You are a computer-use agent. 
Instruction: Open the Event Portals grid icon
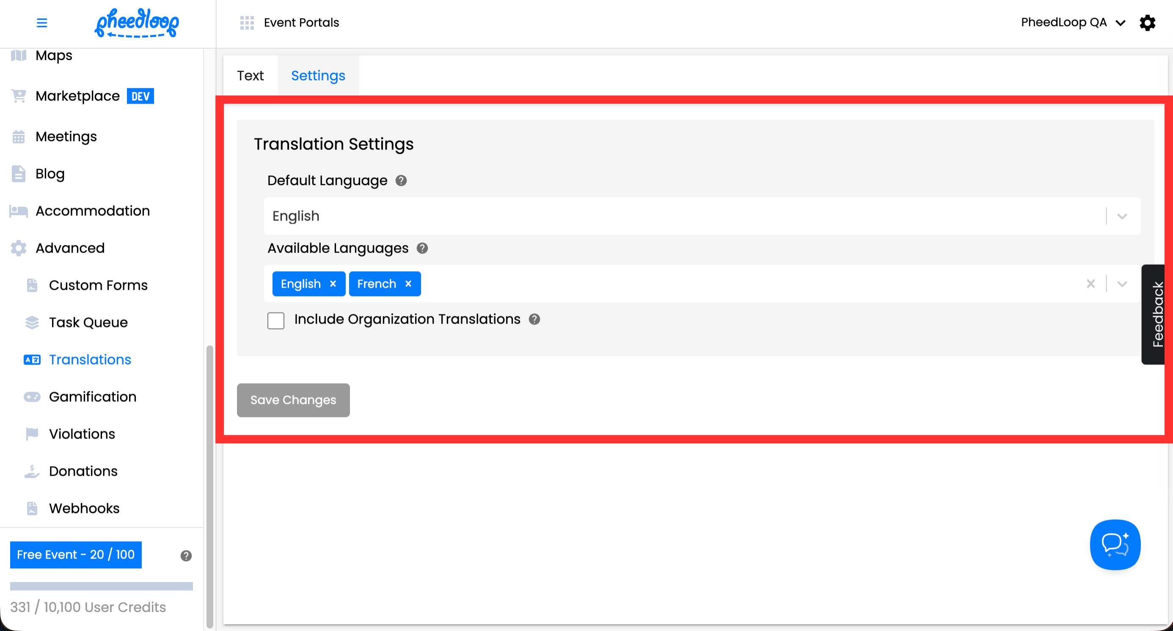click(247, 22)
